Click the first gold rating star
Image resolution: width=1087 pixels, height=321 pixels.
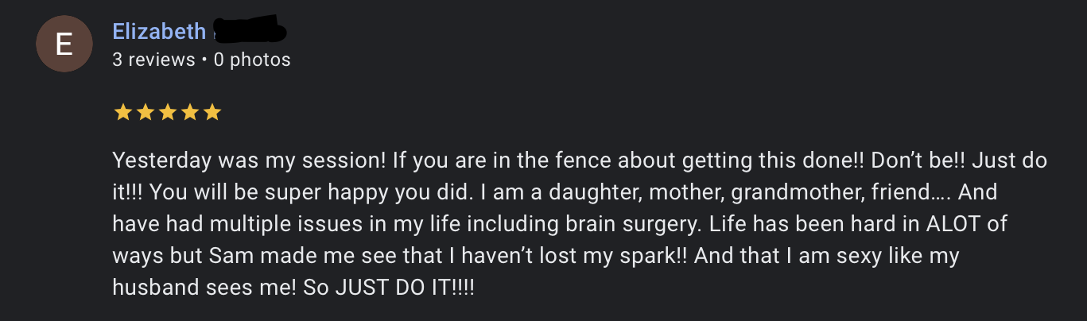[122, 113]
